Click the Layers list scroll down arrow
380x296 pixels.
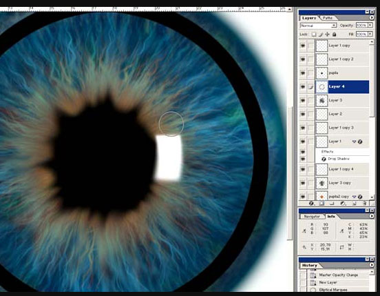point(372,197)
